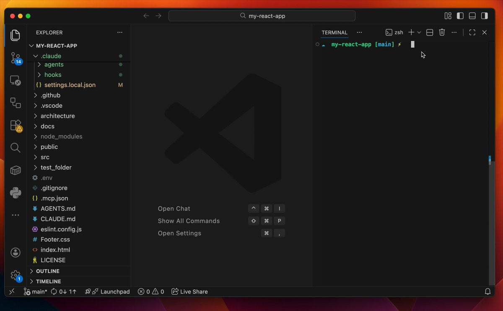Viewport: 503px width, 311px height.
Task: Toggle the bottom Panel visibility
Action: pyautogui.click(x=472, y=16)
